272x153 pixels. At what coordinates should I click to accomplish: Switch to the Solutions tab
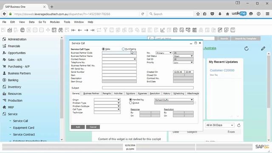[x=130, y=93]
